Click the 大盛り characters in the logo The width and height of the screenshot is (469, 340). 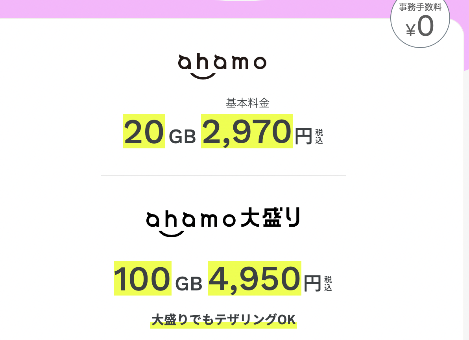[270, 217]
